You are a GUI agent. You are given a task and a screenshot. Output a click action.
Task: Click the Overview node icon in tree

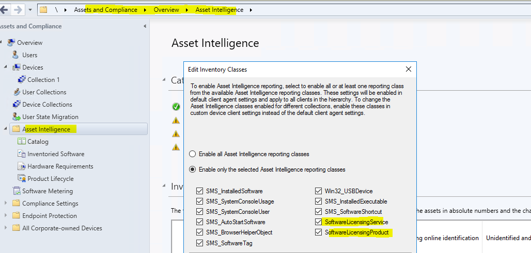(11, 43)
